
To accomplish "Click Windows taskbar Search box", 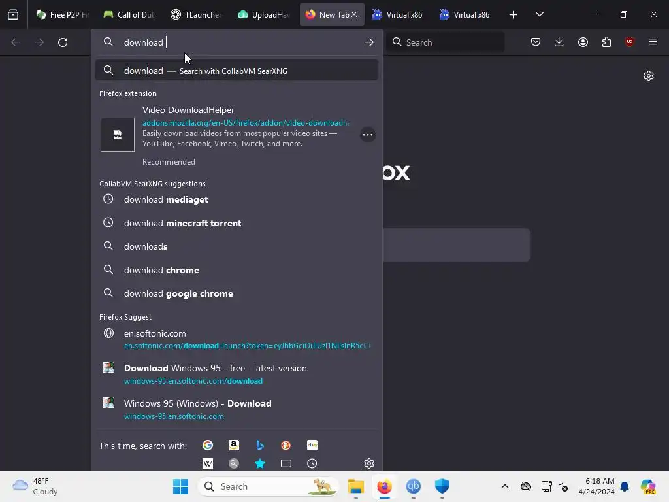I will [268, 486].
